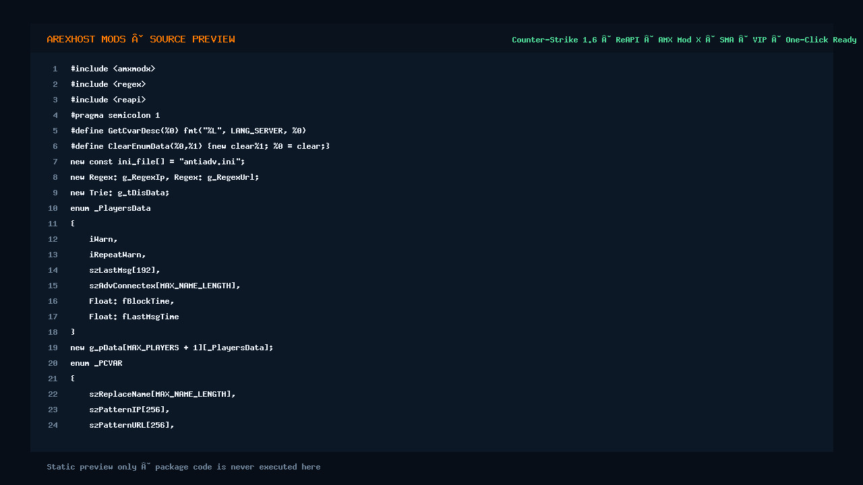Click the '#define ClearEnumData' macro line
This screenshot has width=863, height=485.
pos(200,146)
